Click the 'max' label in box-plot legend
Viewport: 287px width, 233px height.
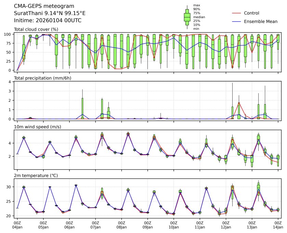(x=196, y=5)
